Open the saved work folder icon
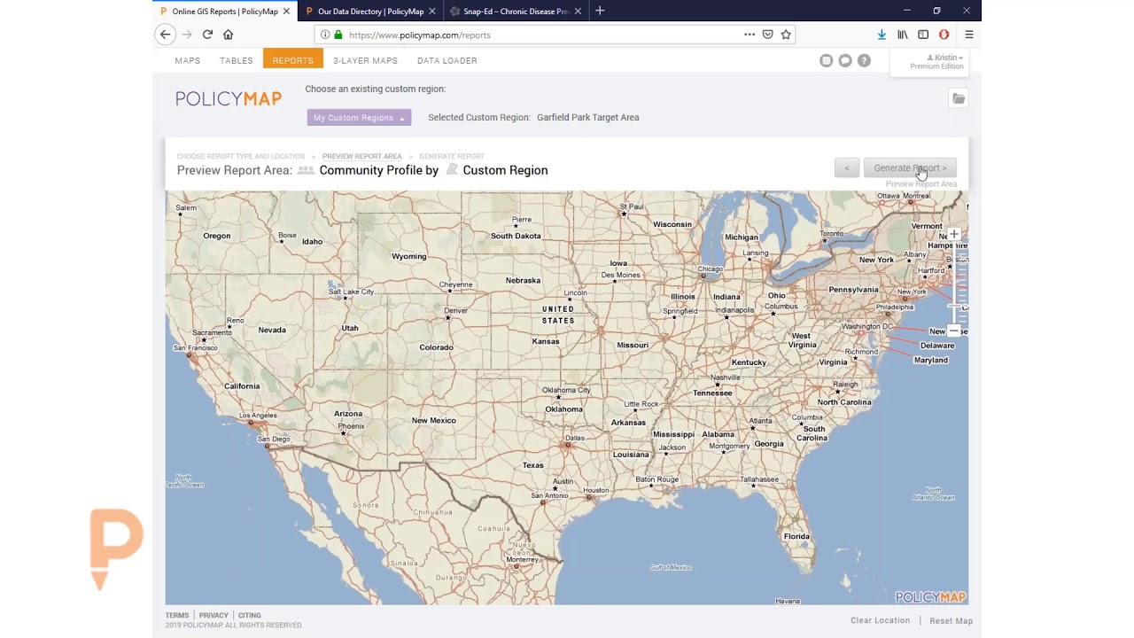 tap(959, 98)
